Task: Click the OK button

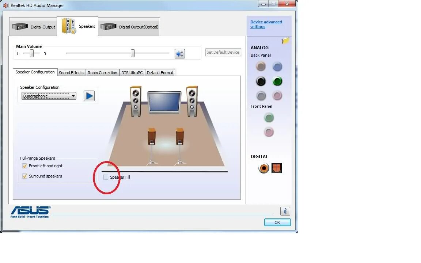Action: click(277, 222)
